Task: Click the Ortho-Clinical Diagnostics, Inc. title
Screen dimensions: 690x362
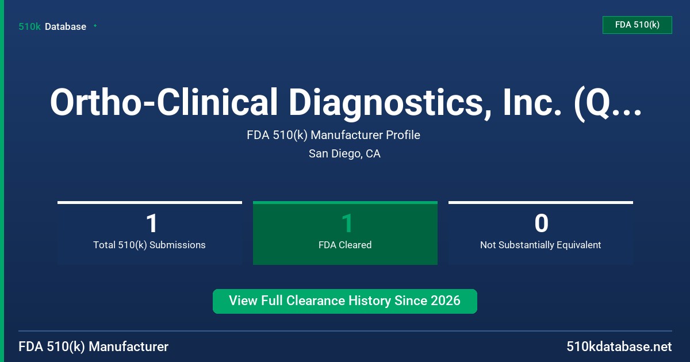Action: click(x=345, y=102)
